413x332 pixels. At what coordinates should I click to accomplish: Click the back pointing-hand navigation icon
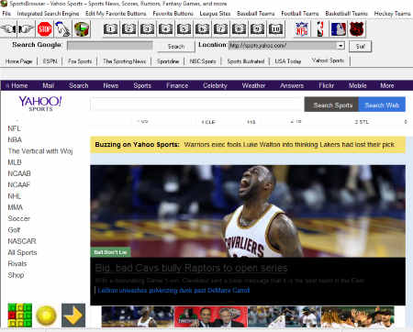click(x=8, y=29)
